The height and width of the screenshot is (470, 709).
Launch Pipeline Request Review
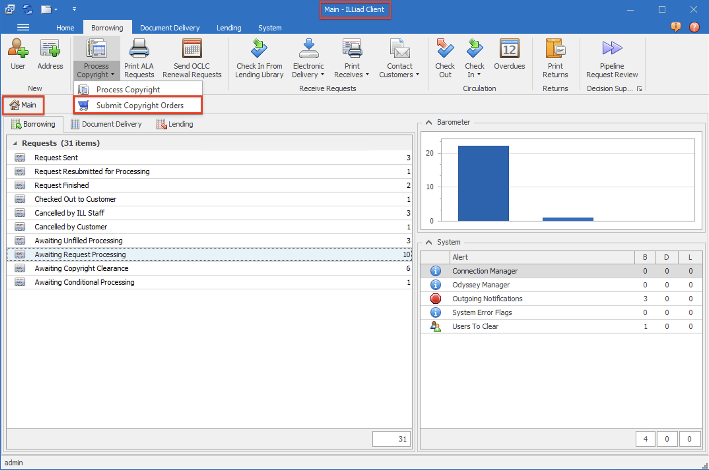point(611,58)
